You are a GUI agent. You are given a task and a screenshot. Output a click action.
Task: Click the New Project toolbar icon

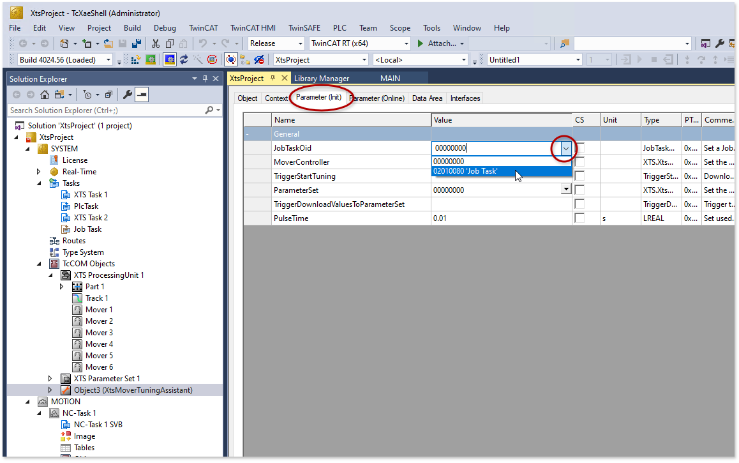(x=64, y=43)
